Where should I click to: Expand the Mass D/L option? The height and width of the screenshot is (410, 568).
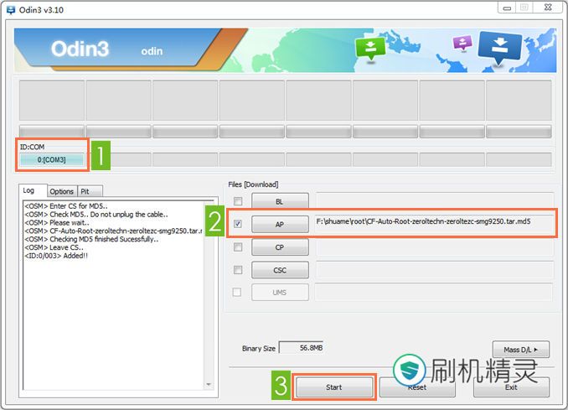[520, 350]
